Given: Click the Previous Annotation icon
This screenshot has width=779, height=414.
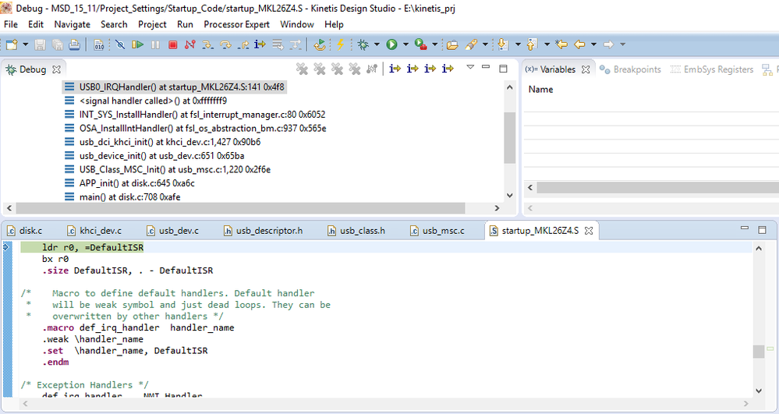Looking at the screenshot, I should pos(532,44).
